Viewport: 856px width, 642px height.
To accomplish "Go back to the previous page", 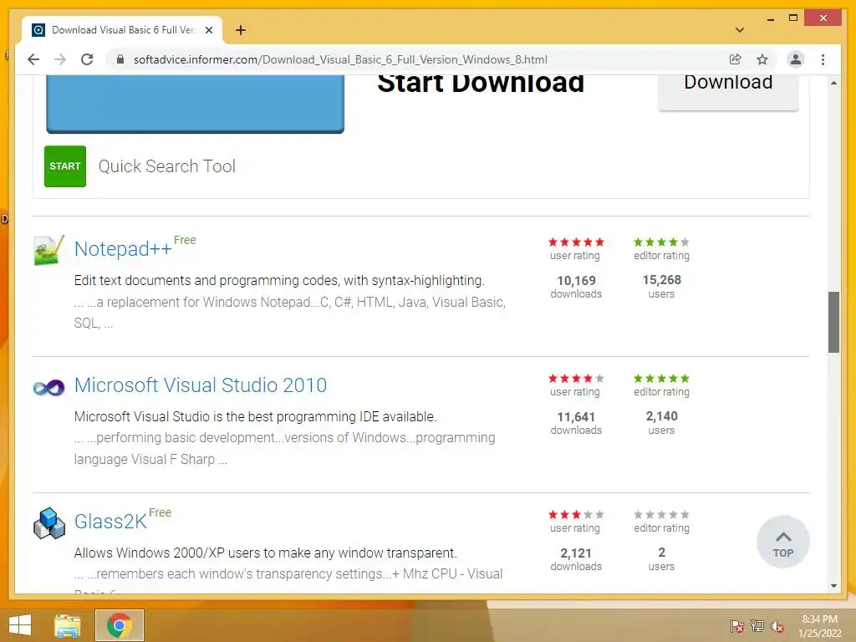I will point(33,59).
